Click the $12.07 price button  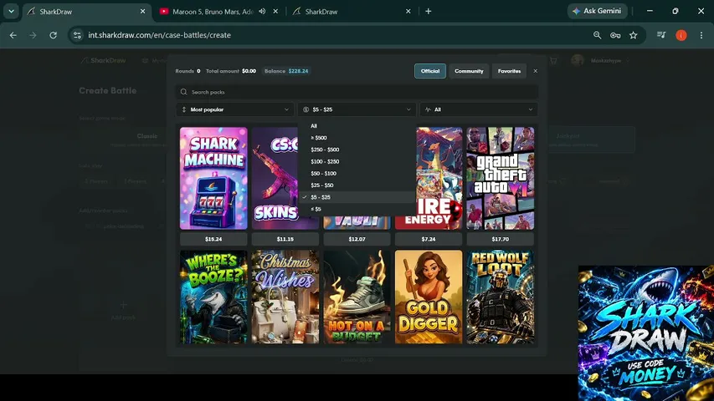point(357,239)
